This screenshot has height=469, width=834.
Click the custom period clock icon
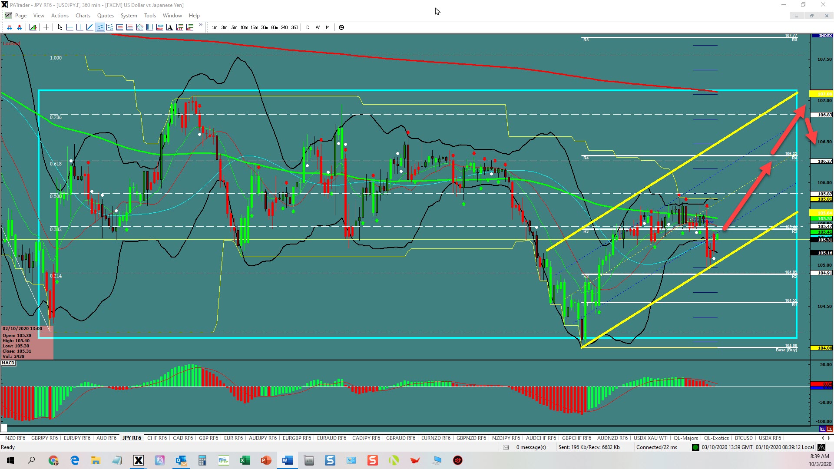(x=341, y=27)
